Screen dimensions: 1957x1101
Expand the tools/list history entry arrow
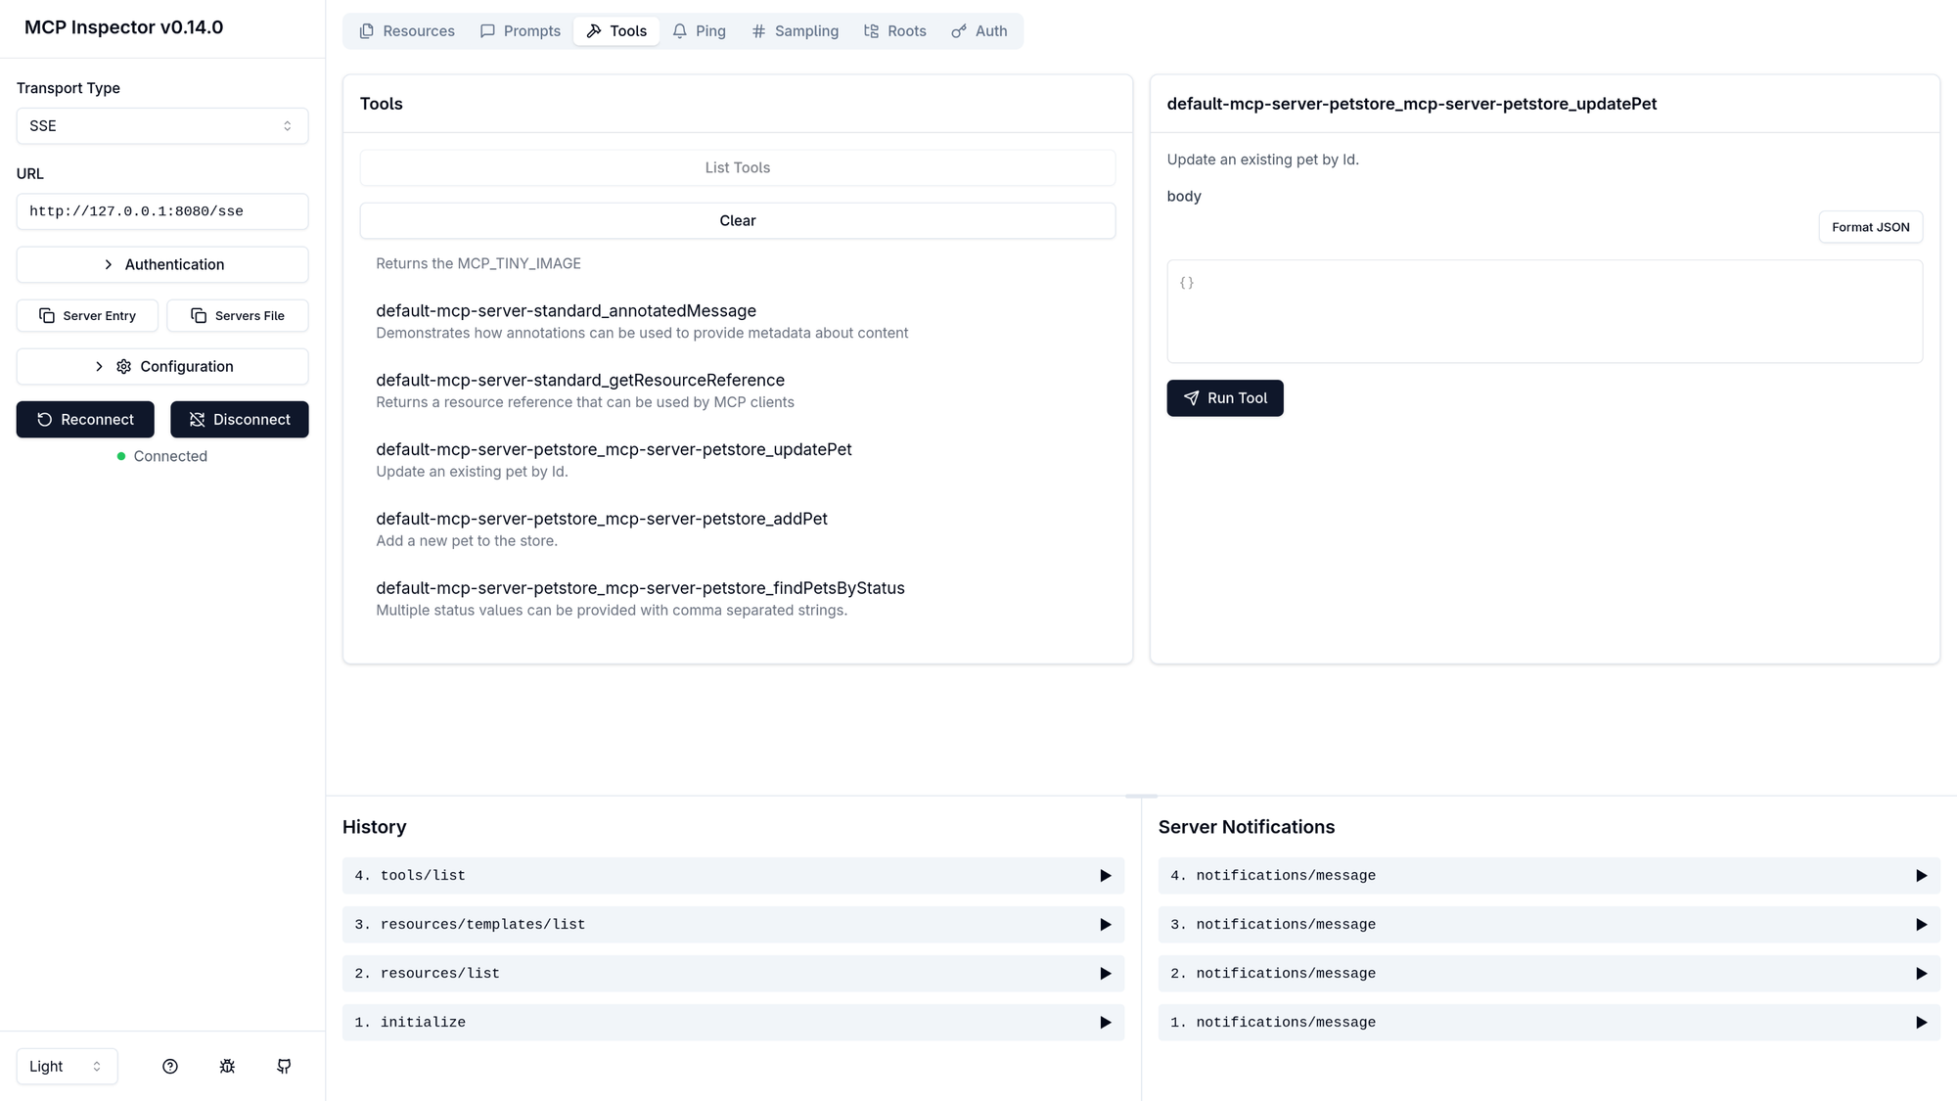click(x=1105, y=876)
